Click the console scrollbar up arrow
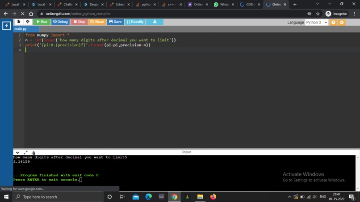 point(357,157)
